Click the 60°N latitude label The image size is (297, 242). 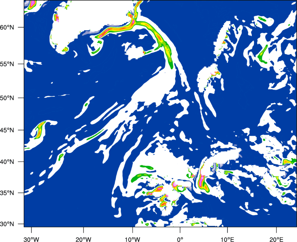(x=7, y=27)
